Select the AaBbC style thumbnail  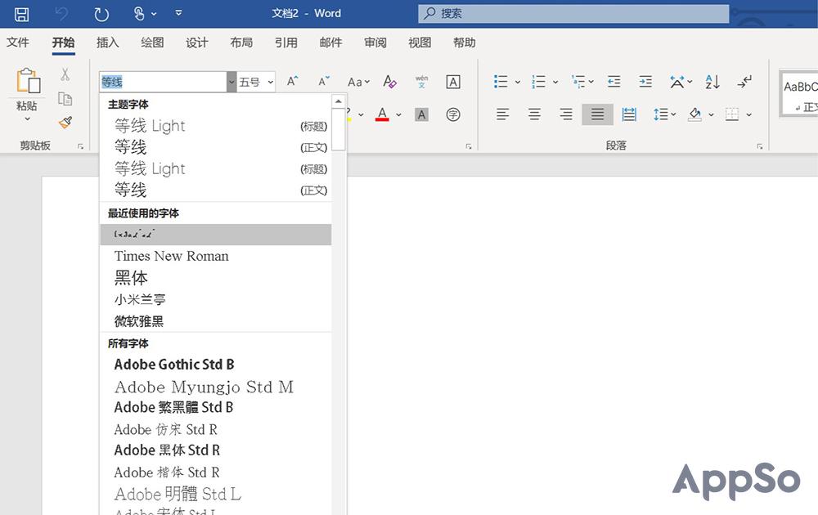[x=799, y=94]
